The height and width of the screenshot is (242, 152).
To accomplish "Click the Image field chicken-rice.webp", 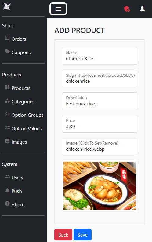I will (100, 146).
